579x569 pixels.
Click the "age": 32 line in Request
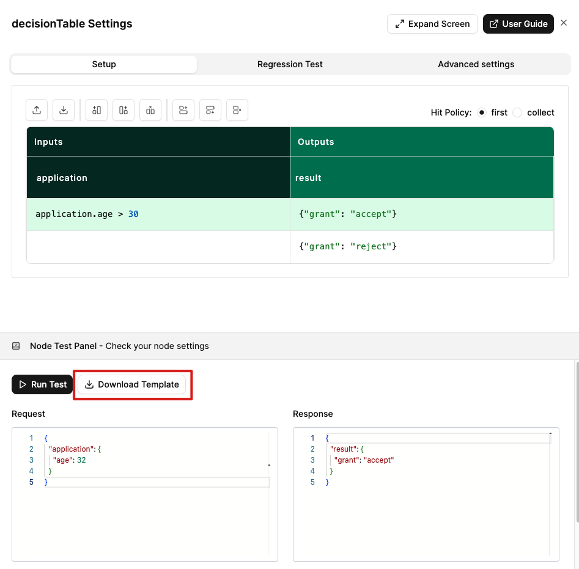click(70, 460)
